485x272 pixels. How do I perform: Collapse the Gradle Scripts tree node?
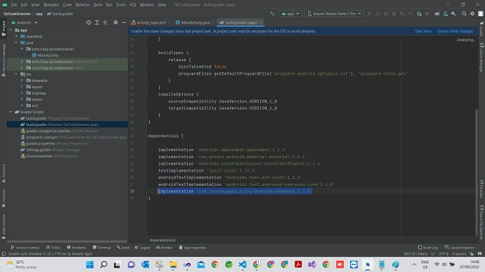pyautogui.click(x=11, y=112)
